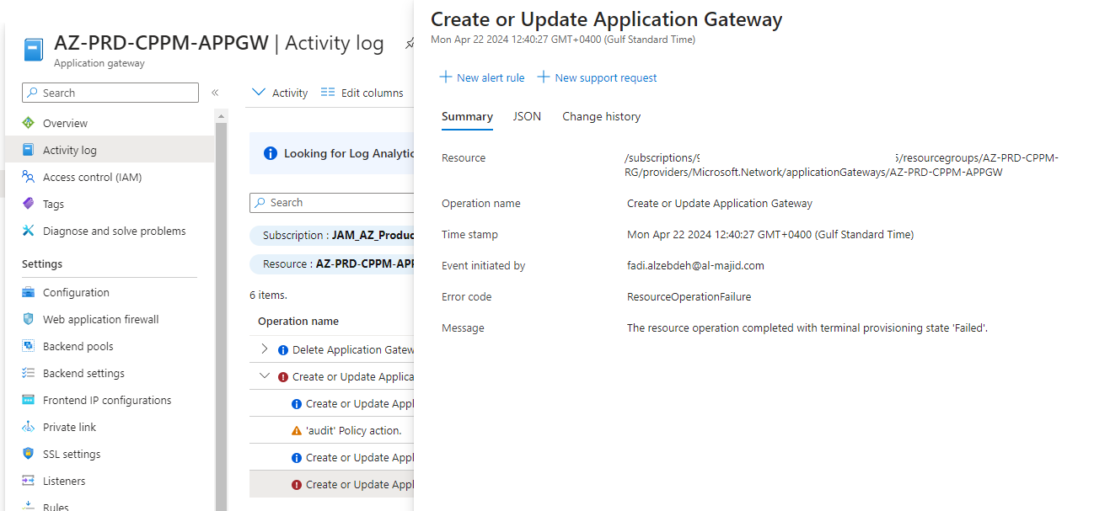Switch to the JSON tab
1094x511 pixels.
coord(527,116)
